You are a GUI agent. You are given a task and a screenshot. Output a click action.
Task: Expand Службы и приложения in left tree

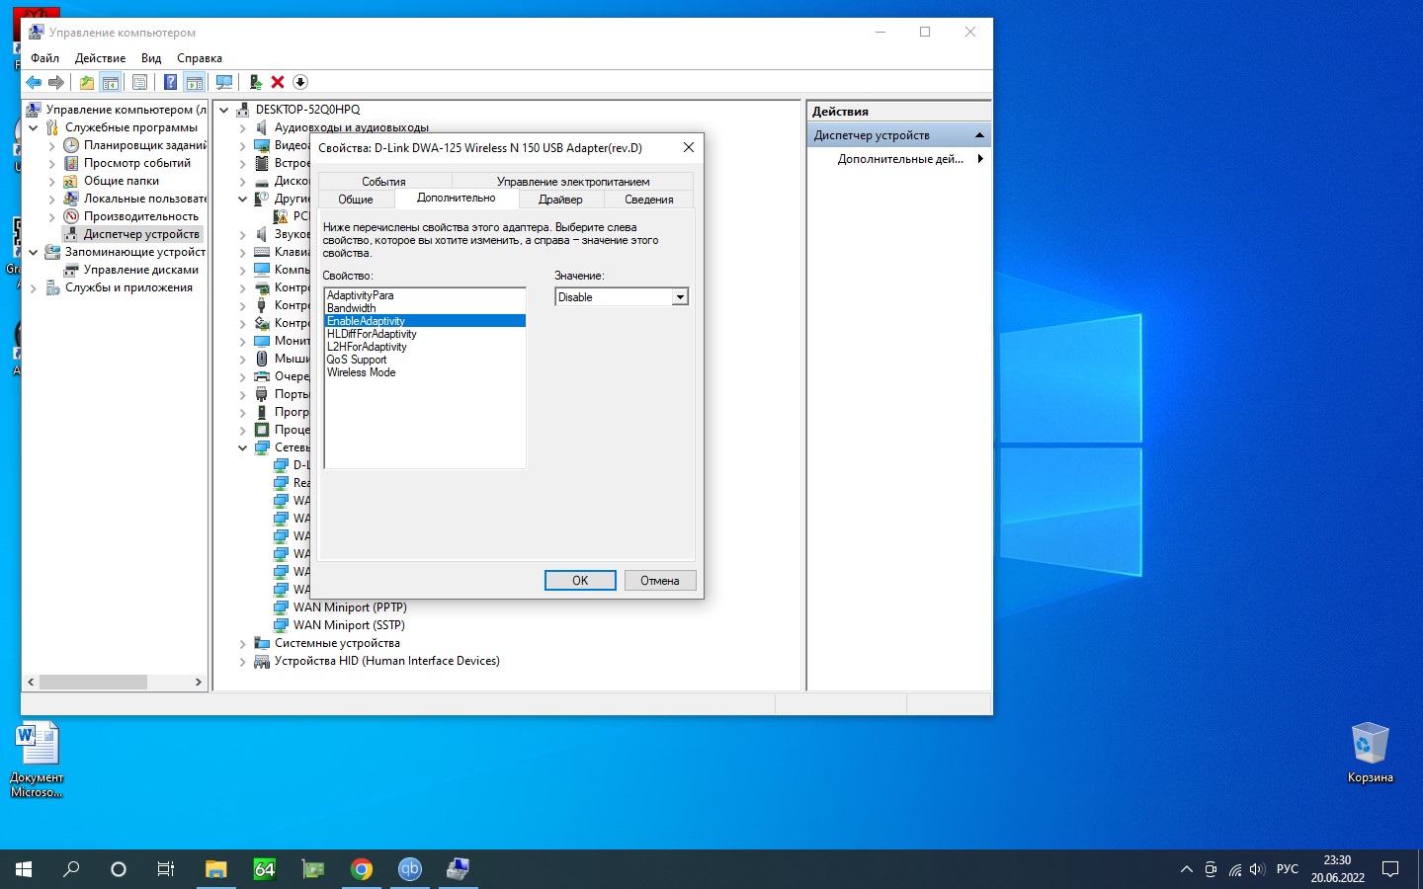pos(34,287)
